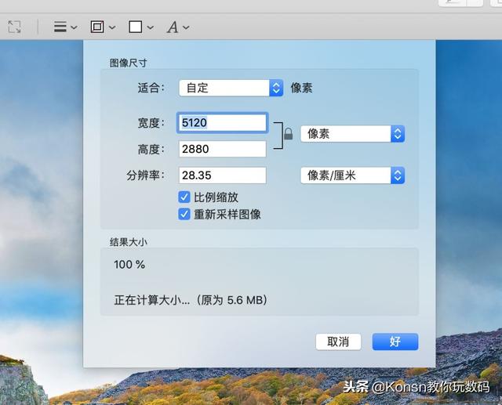Open the line style (shape style) menu

coord(60,27)
